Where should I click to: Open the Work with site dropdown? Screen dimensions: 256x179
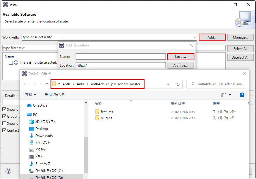tap(195, 37)
